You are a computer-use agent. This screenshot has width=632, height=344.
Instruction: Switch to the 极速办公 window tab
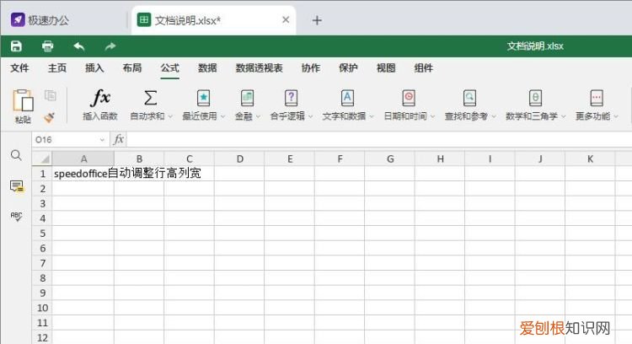click(63, 20)
